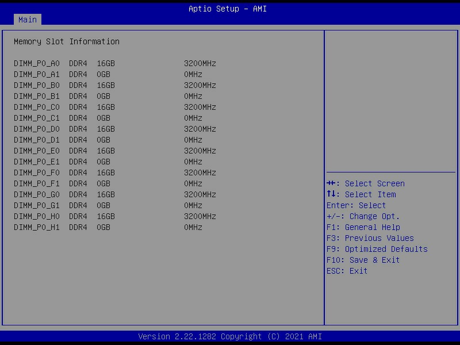
Task: Click the 0MHz value for DIMM_P0_F1
Action: coord(193,183)
